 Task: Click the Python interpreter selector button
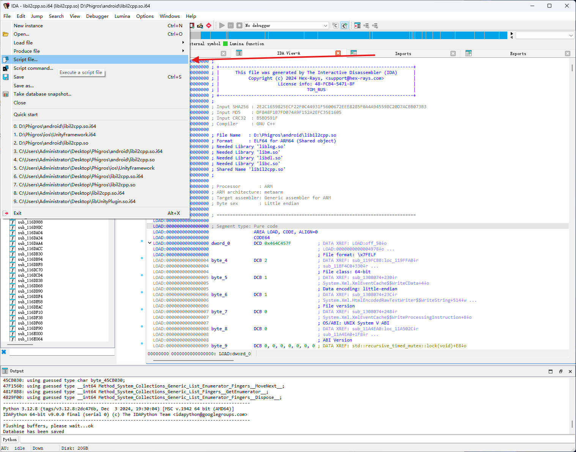(x=10, y=439)
